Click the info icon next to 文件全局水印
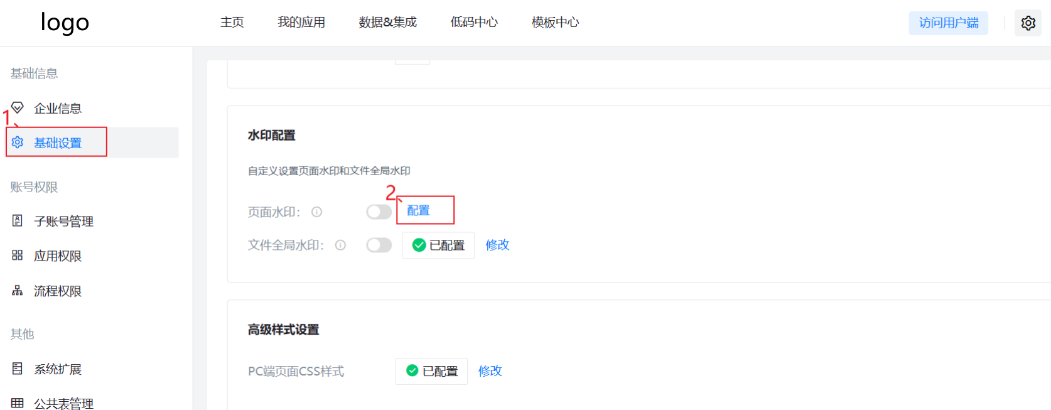1051x410 pixels. pos(340,245)
